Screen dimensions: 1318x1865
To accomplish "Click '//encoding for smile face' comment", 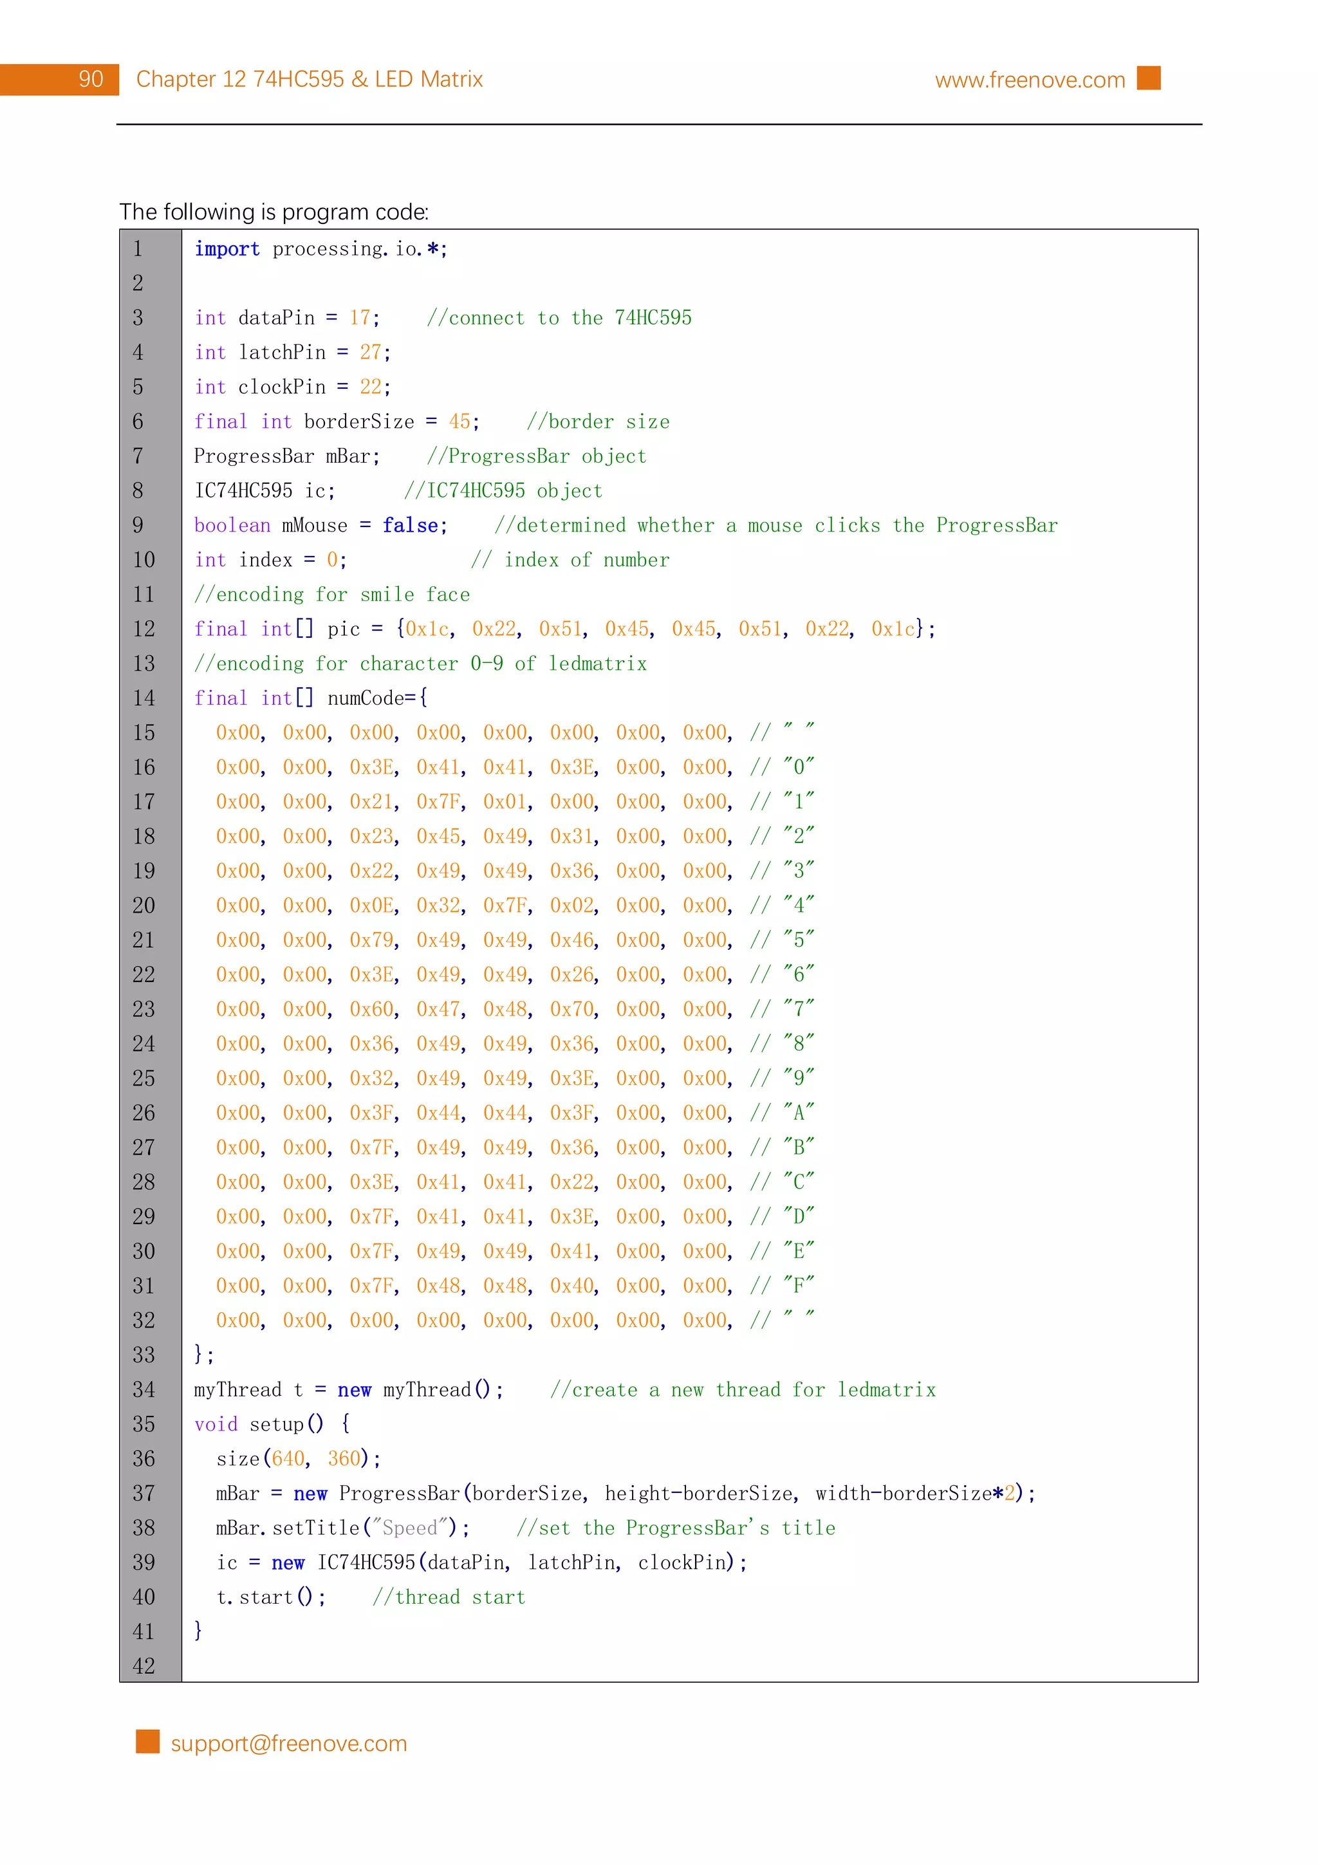I will 332,595.
